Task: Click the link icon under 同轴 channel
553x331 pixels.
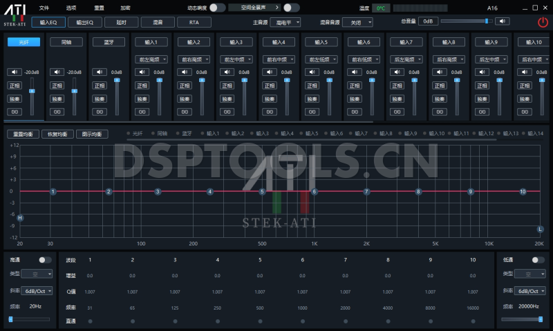Action: coord(57,112)
